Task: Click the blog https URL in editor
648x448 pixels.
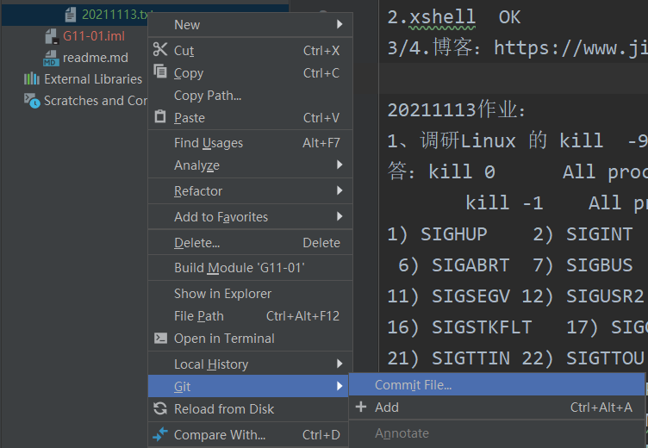Action: 570,48
